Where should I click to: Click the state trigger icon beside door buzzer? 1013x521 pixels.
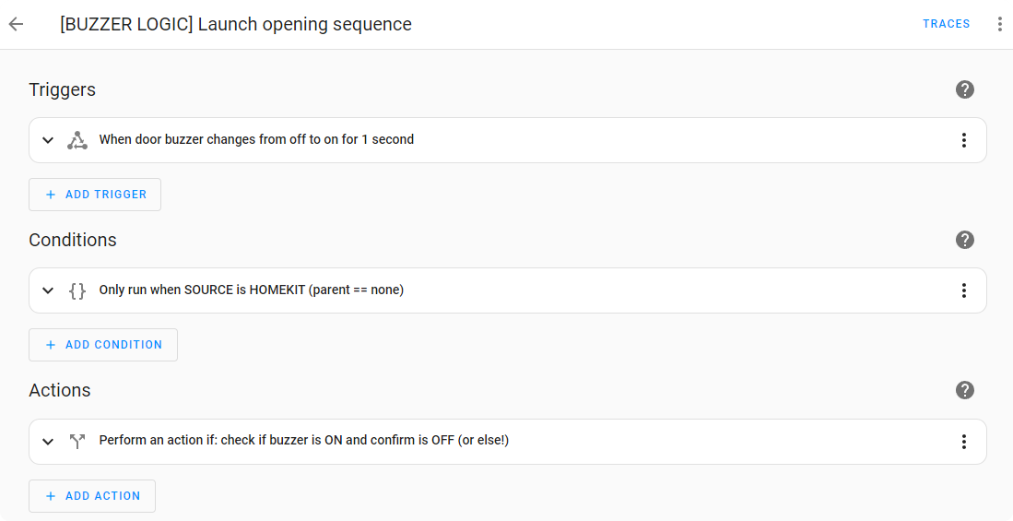(x=77, y=140)
